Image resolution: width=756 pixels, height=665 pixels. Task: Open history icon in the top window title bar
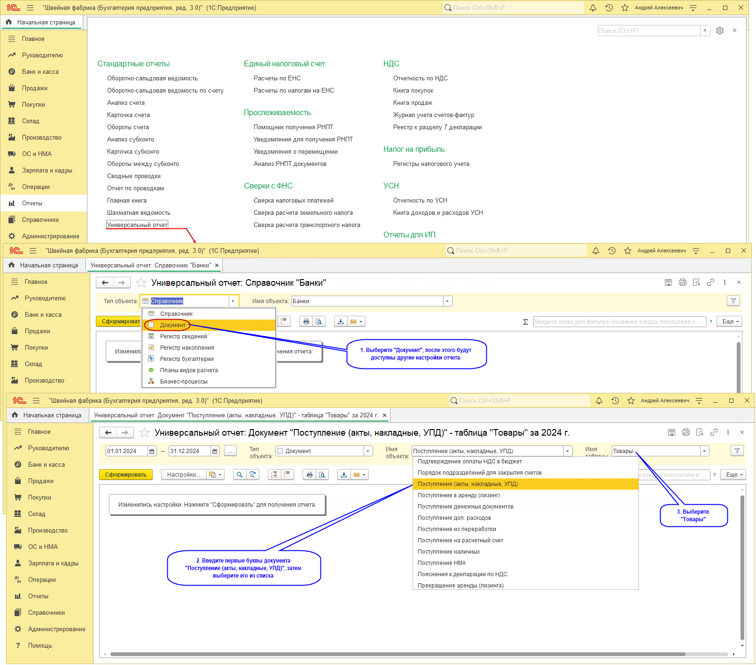609,8
